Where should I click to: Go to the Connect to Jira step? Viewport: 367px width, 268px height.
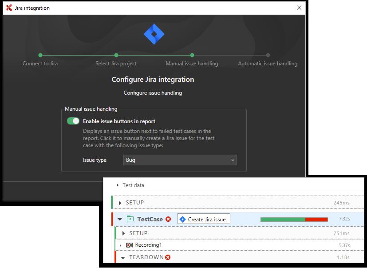click(x=40, y=64)
